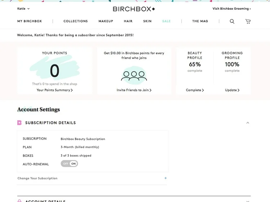Toggle the Auto-Renewal switch
The image size is (270, 202).
pyautogui.click(x=69, y=164)
